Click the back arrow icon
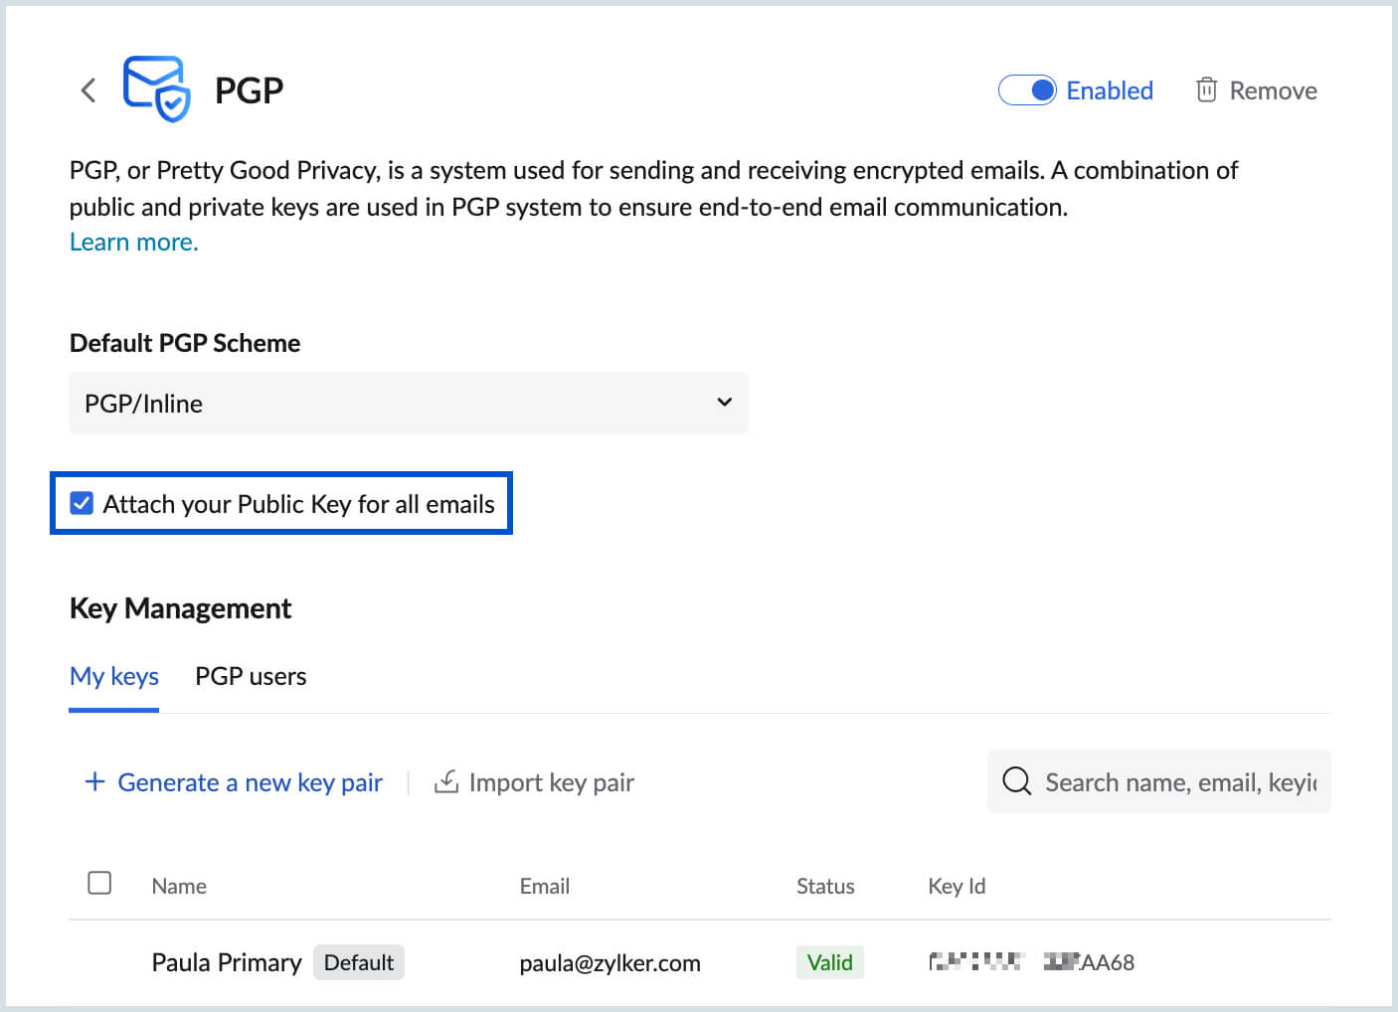Viewport: 1398px width, 1012px height. coord(87,89)
